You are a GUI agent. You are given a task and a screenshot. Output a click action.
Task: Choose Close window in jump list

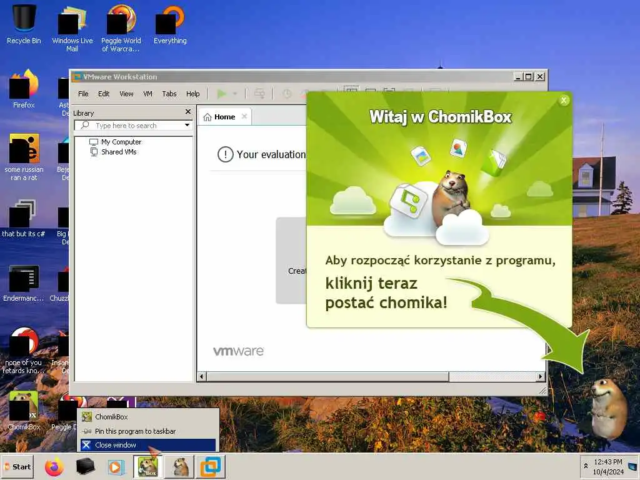148,445
